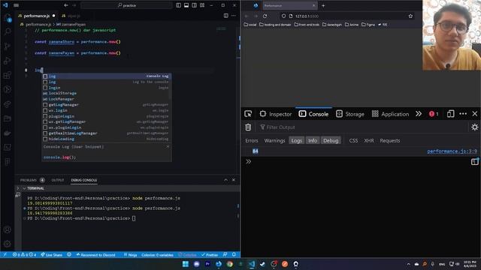Open the front-end tools bookmarks folder
481x270 pixels.
click(x=307, y=25)
